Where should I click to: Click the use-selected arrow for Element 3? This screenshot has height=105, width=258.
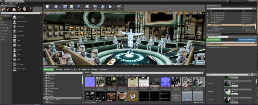[232, 92]
